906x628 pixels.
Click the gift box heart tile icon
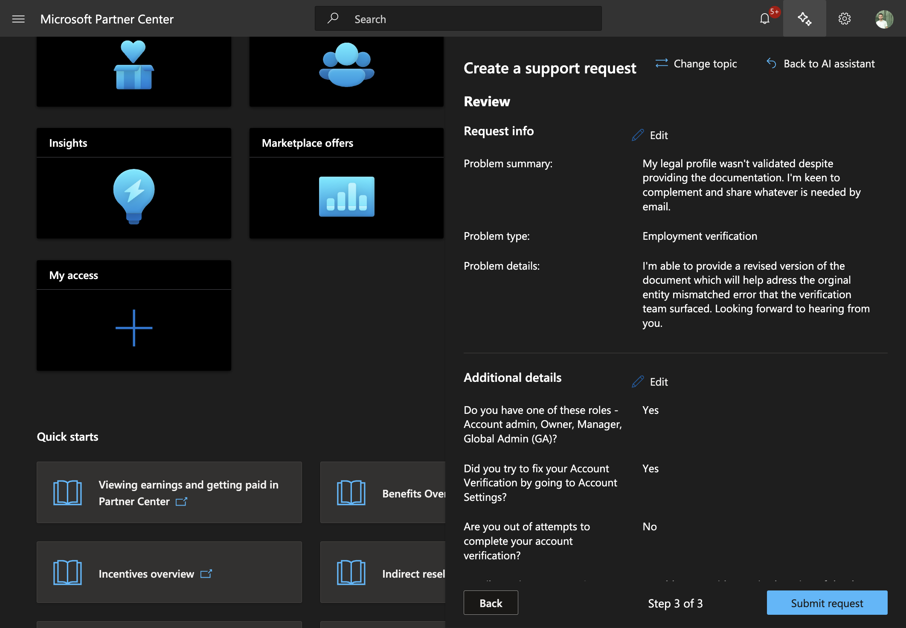click(x=134, y=65)
